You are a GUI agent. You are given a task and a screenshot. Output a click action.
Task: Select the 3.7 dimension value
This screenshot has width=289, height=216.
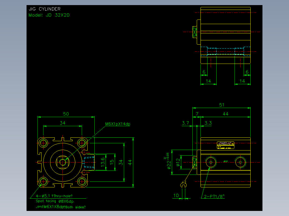pyautogui.click(x=186, y=123)
